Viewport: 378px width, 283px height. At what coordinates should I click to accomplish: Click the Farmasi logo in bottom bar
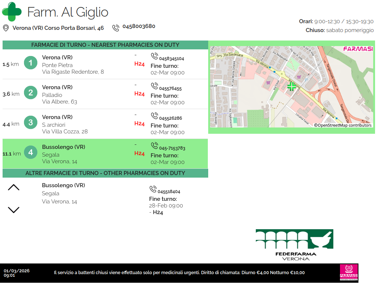tap(349, 273)
